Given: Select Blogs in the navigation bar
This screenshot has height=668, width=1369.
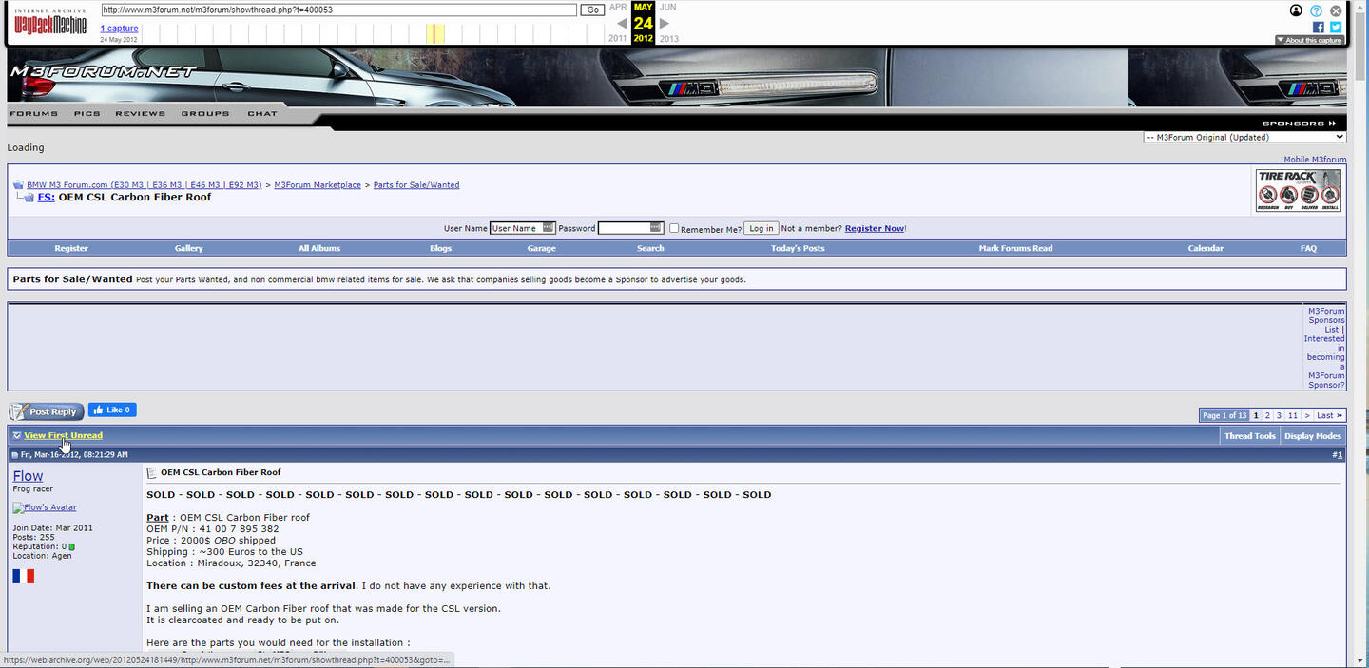Looking at the screenshot, I should [441, 248].
